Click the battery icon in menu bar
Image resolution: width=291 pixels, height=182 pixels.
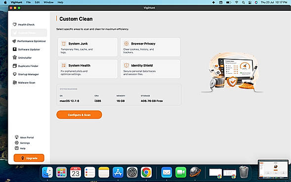pos(228,2)
